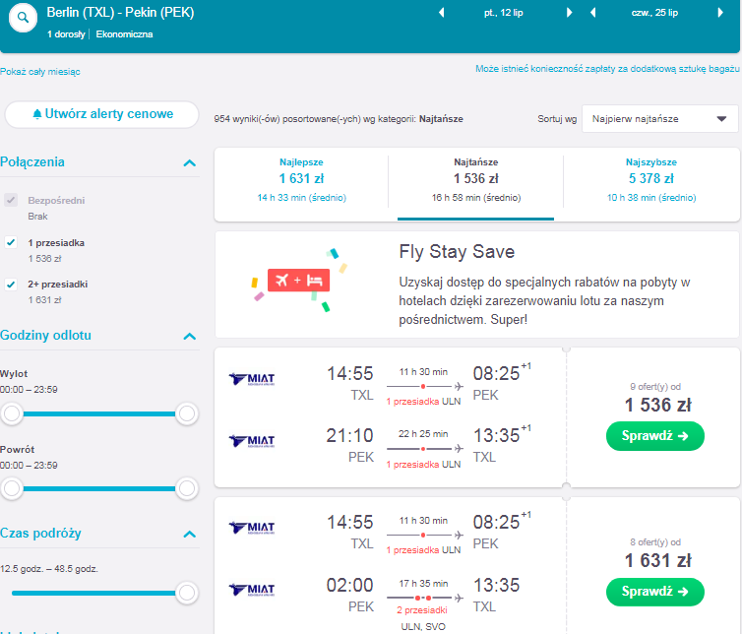Go to previous departure date arrow
The image size is (742, 634).
[442, 13]
